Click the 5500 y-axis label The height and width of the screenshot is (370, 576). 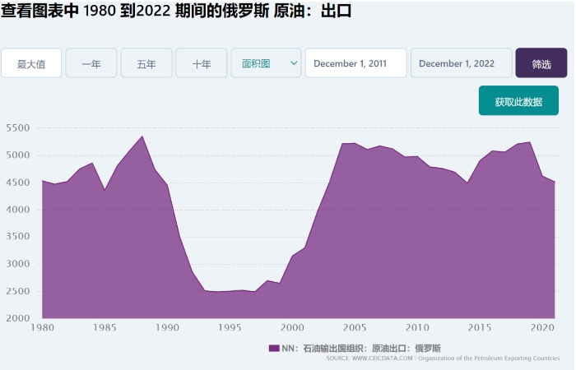[17, 128]
